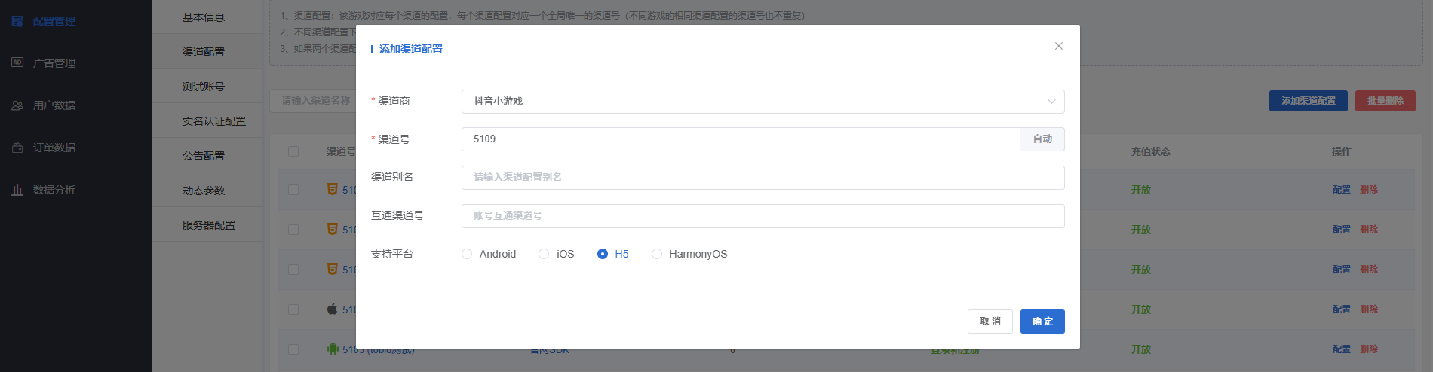Click the first row's HTML5 icon
Screen dimensions: 1433x372
333,189
